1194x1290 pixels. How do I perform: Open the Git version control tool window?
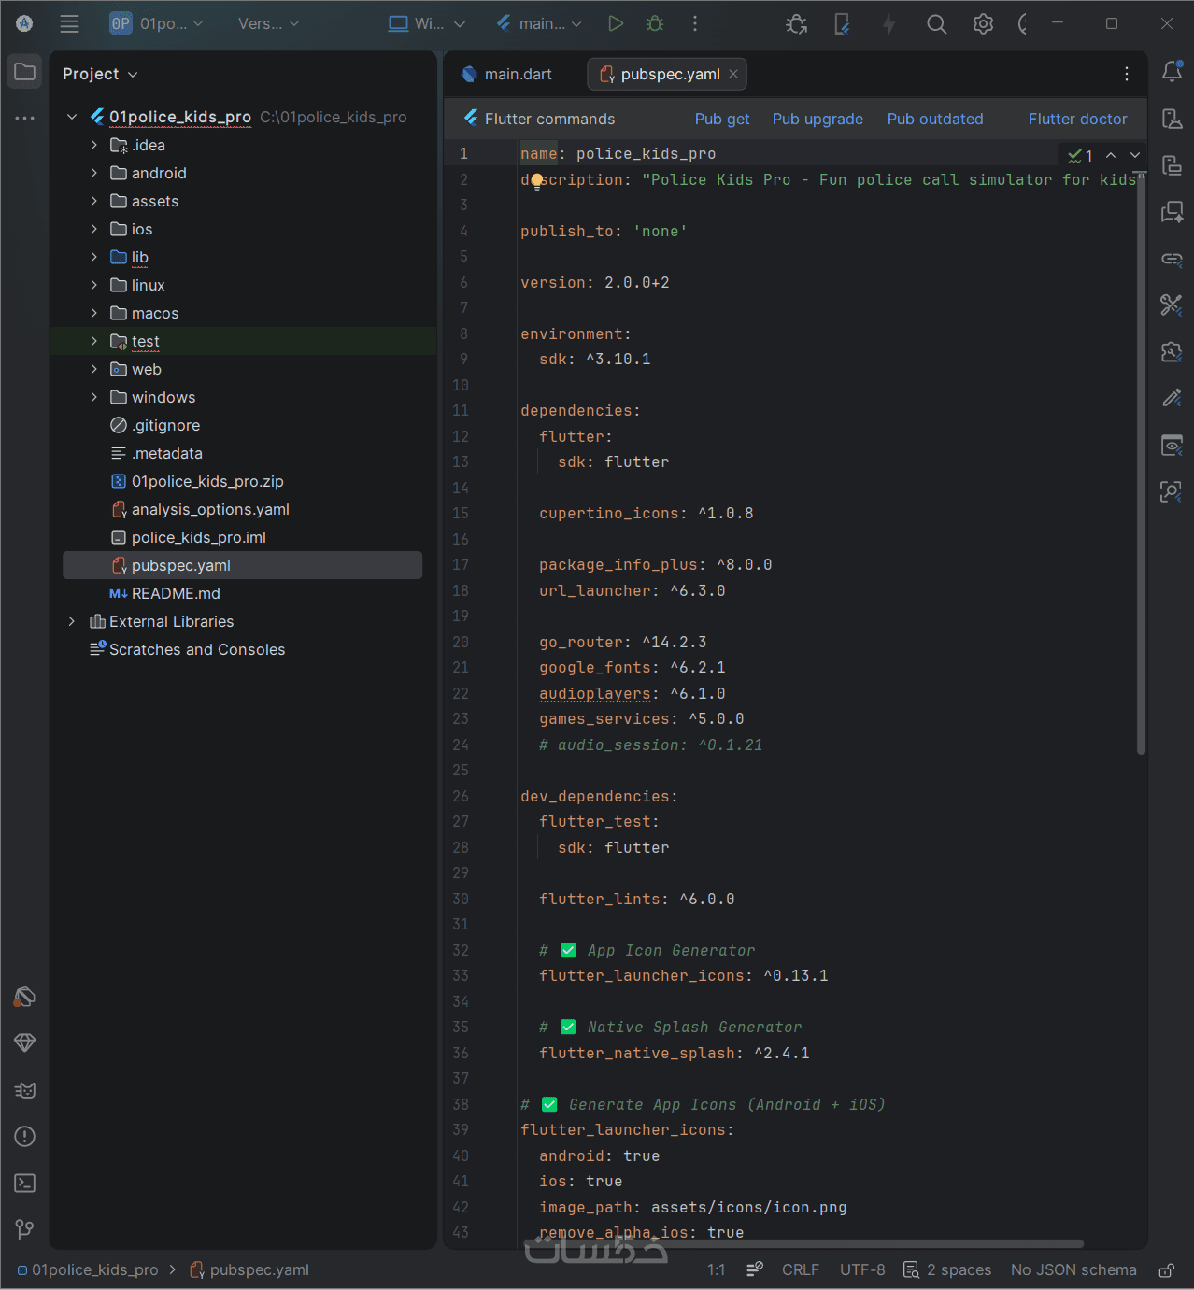[x=25, y=1228]
